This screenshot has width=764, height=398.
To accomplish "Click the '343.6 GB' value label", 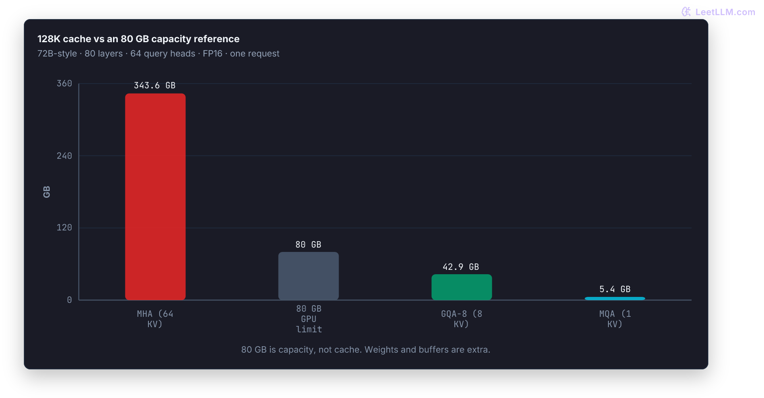I will [155, 86].
